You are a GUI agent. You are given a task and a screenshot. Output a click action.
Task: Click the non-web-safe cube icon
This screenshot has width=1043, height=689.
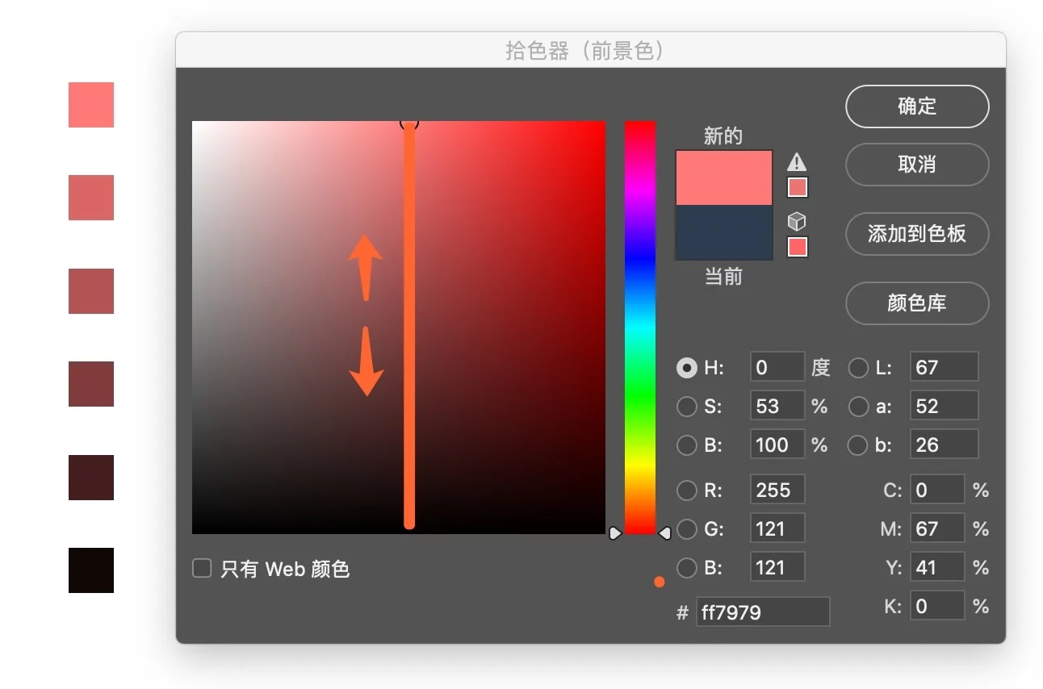[x=797, y=221]
